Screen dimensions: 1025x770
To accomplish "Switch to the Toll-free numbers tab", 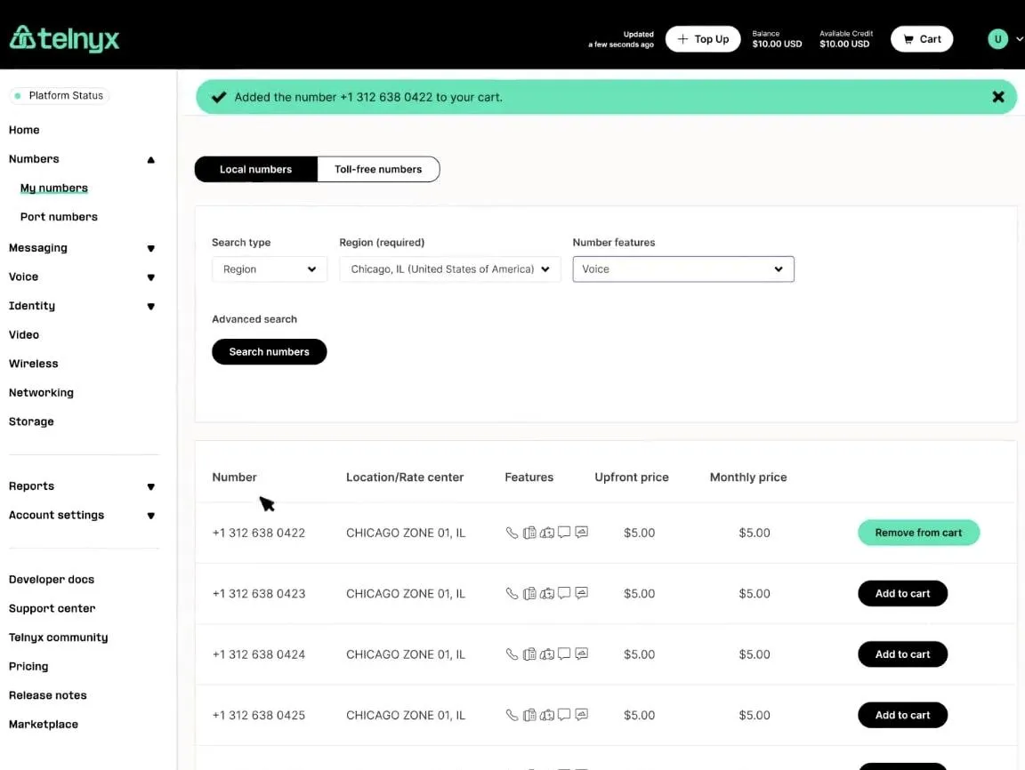I will (x=378, y=169).
